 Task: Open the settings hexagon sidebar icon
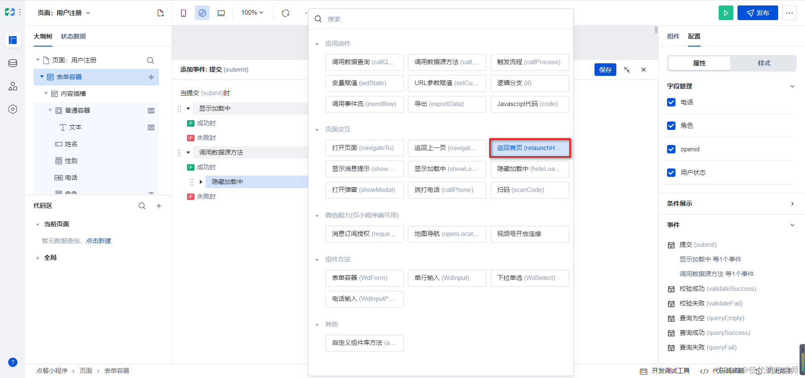click(x=13, y=109)
